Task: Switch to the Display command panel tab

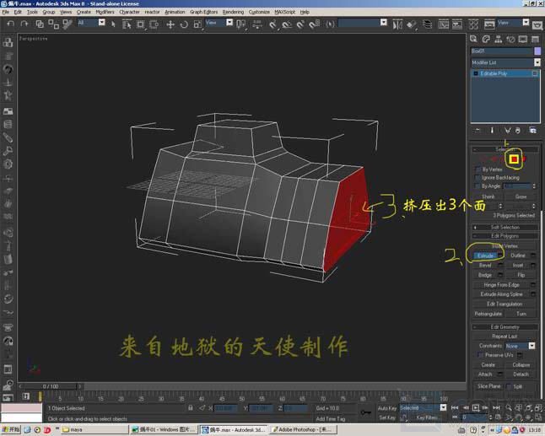Action: (x=523, y=39)
